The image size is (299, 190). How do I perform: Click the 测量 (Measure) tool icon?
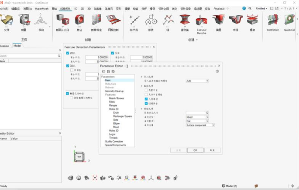click(24, 20)
